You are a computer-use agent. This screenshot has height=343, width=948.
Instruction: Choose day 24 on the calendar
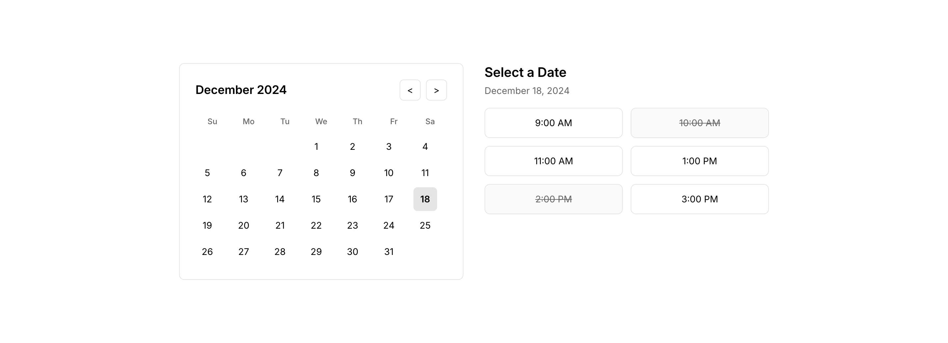389,225
